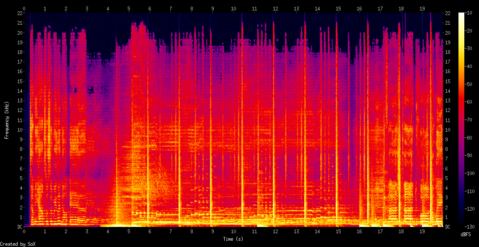The height and width of the screenshot is (247, 479).
Task: Click the 0 second tick on the bottom time axis
Action: click(24, 231)
